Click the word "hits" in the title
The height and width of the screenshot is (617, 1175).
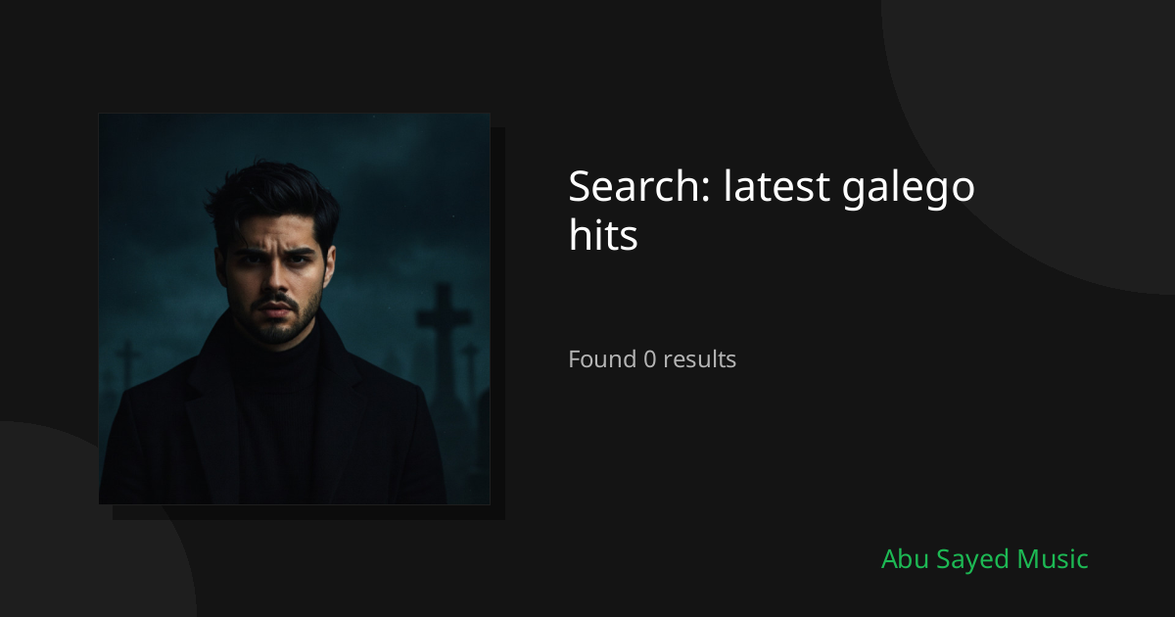pyautogui.click(x=603, y=236)
